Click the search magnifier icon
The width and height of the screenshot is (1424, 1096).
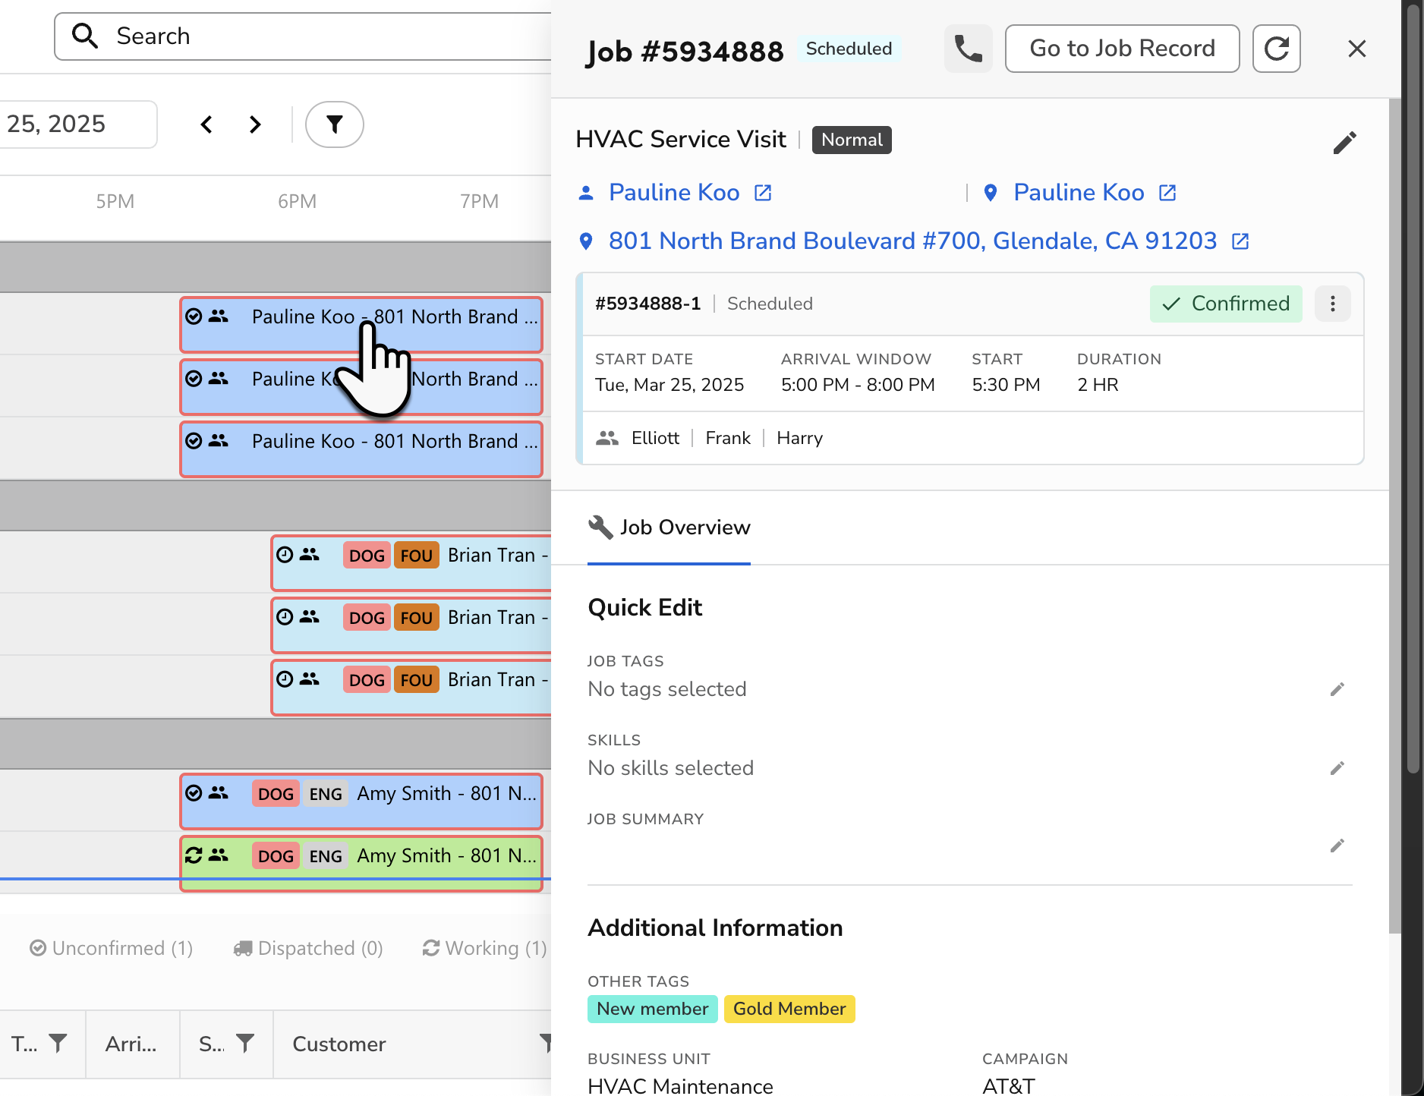pos(85,36)
